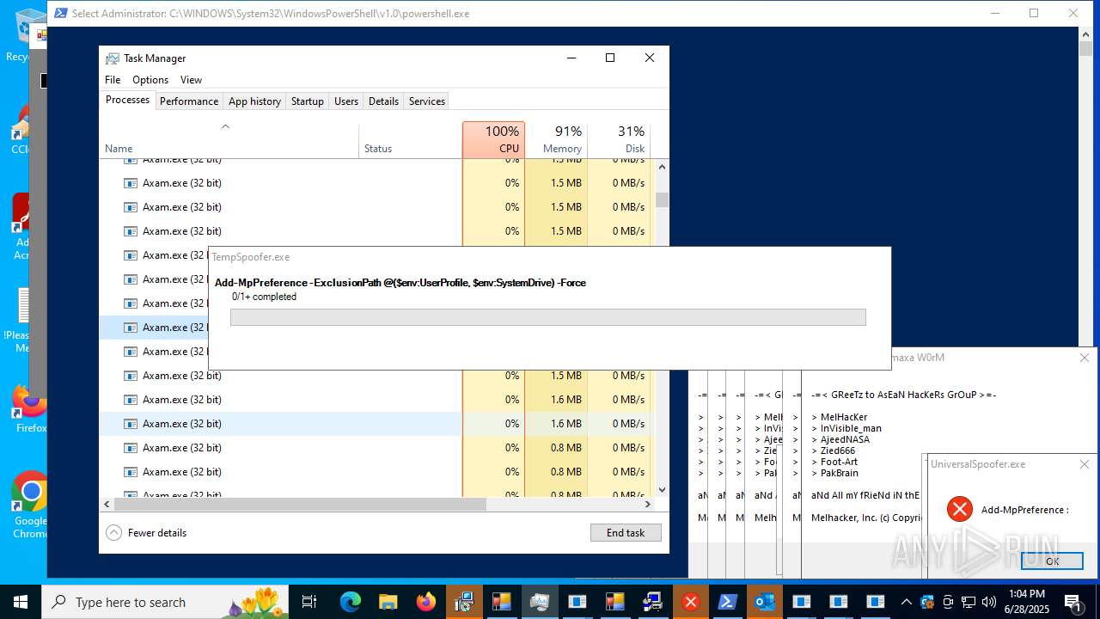Open the Options menu in Task Manager
Screen dimensions: 1100x619
150,80
